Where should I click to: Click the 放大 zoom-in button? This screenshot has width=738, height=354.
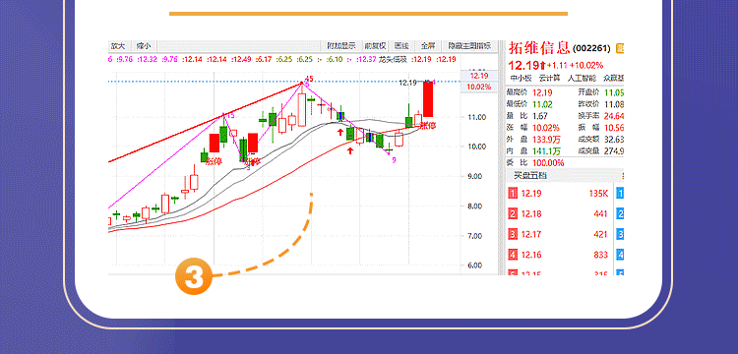click(118, 46)
